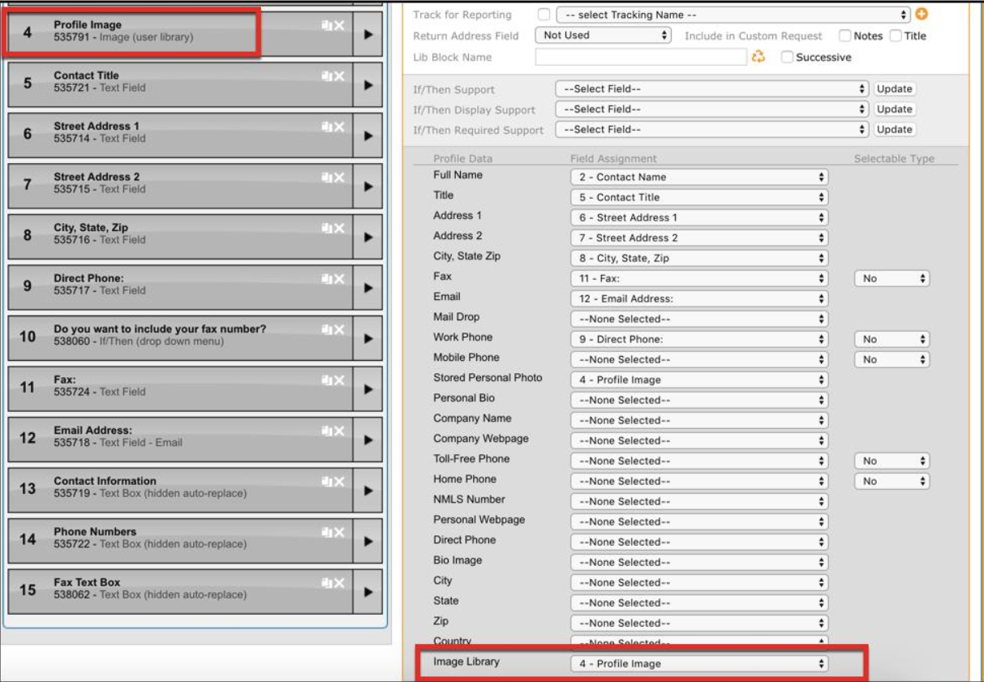This screenshot has width=984, height=682.
Task: Open the Image Library field assignment dropdown
Action: [x=698, y=663]
